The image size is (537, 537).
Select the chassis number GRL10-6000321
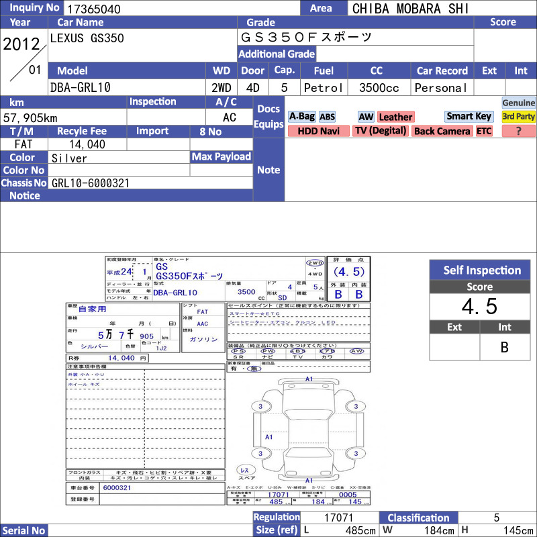coord(91,183)
